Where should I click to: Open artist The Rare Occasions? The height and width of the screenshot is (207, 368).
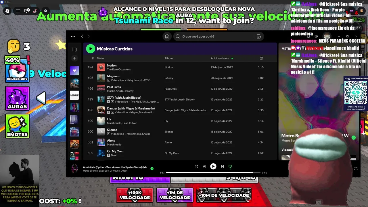click(119, 70)
